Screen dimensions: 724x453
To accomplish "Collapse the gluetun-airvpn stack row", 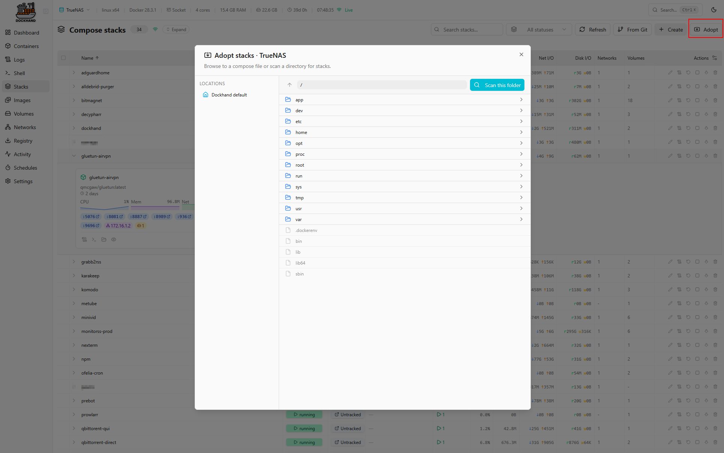I will point(74,156).
